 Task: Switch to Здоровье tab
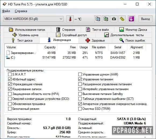[95, 40]
